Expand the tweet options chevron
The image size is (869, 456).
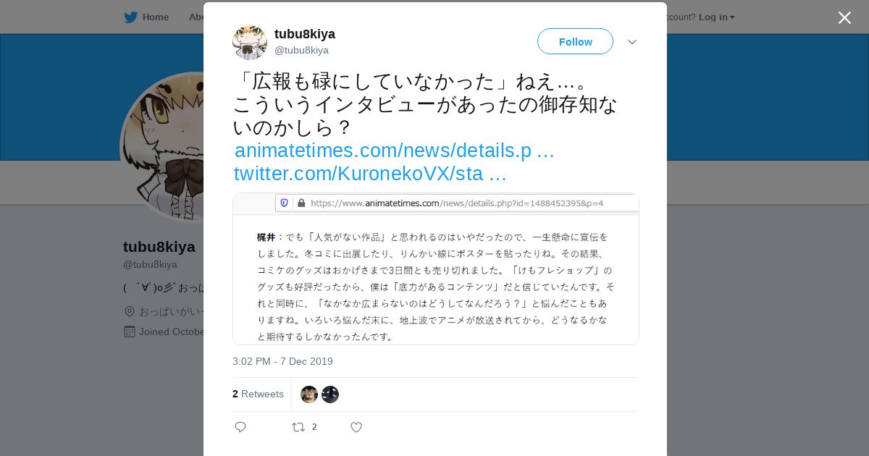[x=632, y=42]
